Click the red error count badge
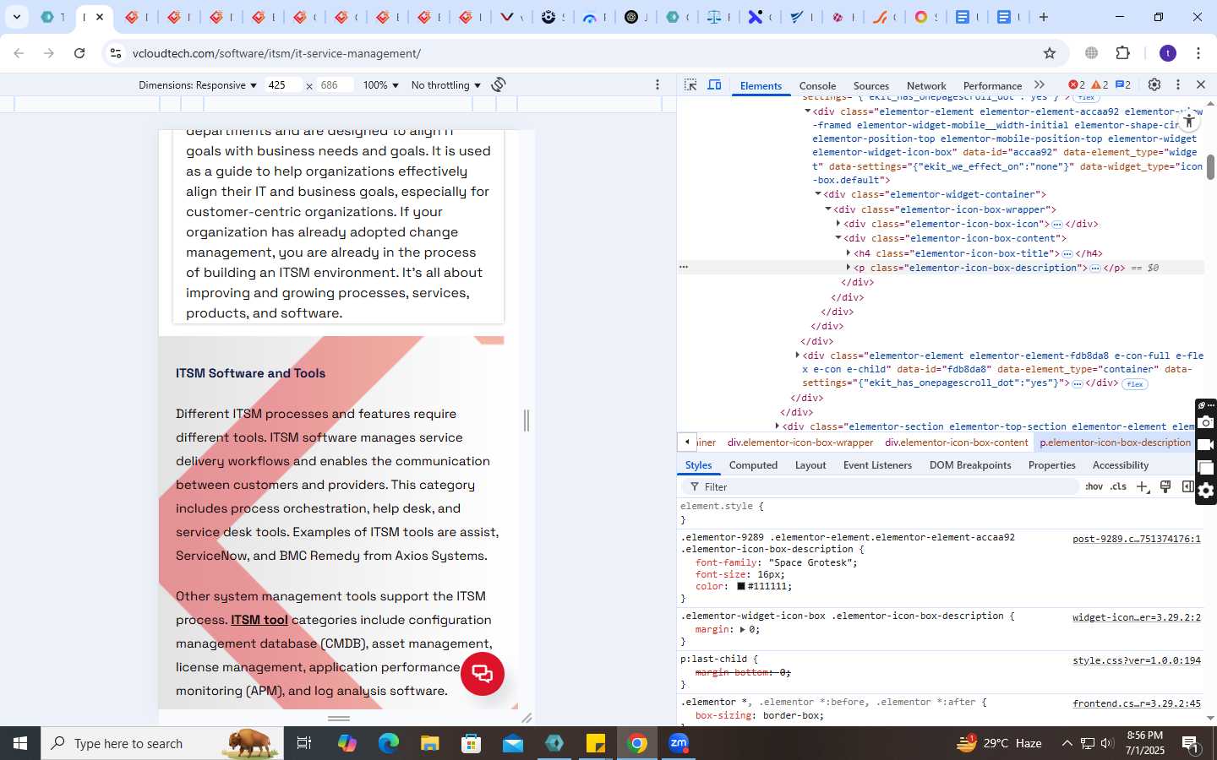The height and width of the screenshot is (760, 1217). coord(1077,84)
